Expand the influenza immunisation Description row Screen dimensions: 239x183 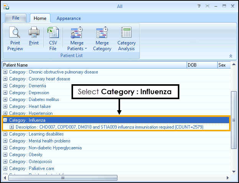pyautogui.click(x=12, y=127)
